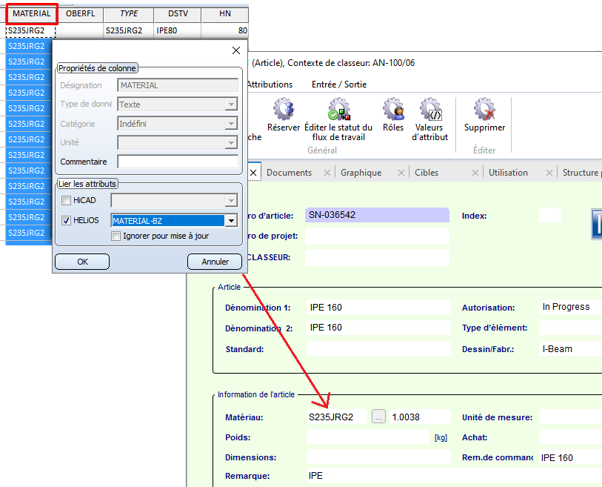Image resolution: width=602 pixels, height=487 pixels.
Task: Close the column properties dialog with X
Action: pos(236,50)
